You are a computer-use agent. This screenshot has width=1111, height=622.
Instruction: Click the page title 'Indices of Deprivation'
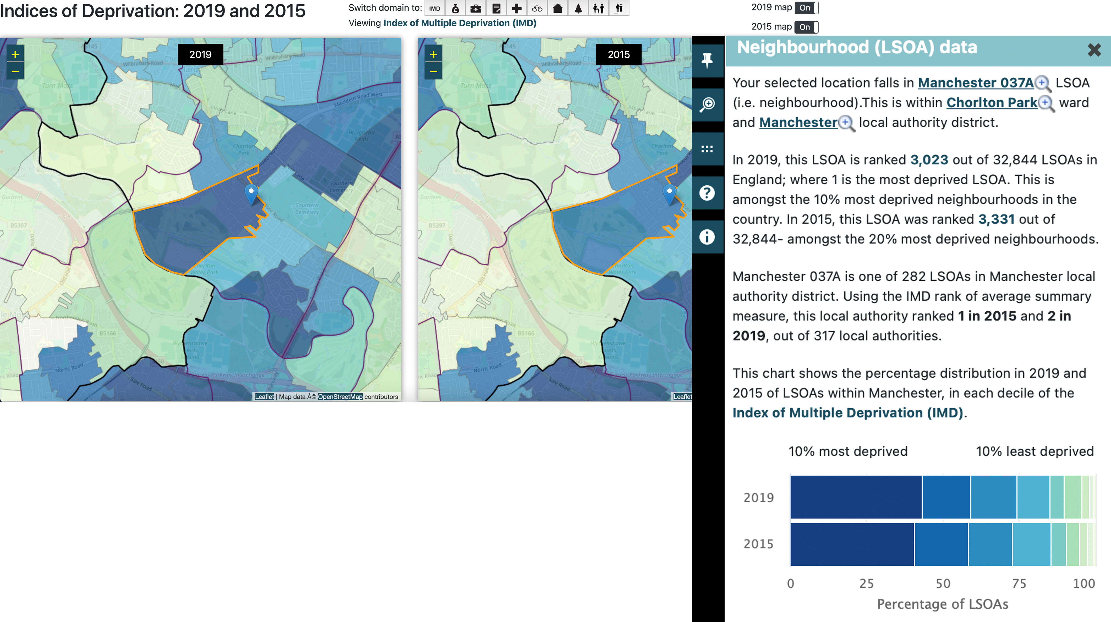[153, 11]
